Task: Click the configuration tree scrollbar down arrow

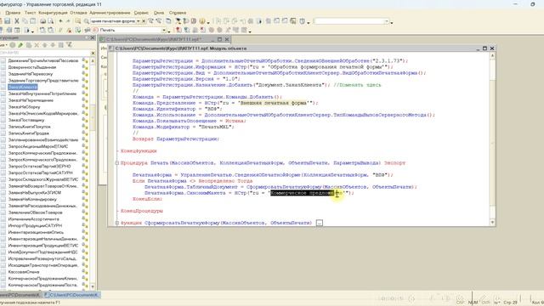Action: click(93, 286)
